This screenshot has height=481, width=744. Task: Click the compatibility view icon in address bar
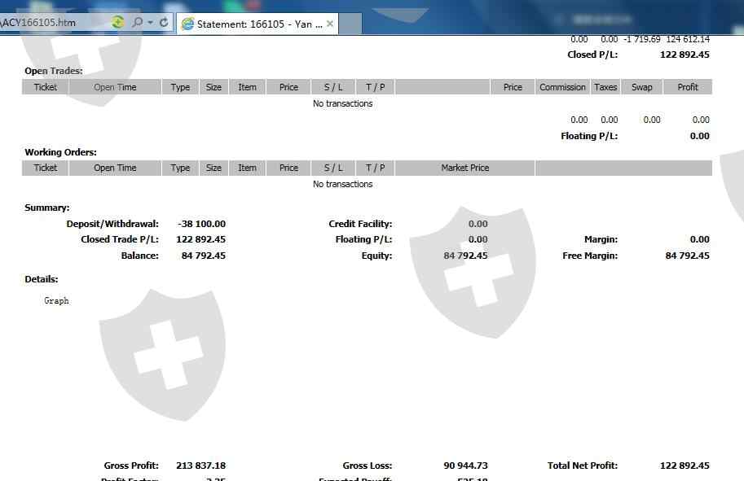(118, 23)
